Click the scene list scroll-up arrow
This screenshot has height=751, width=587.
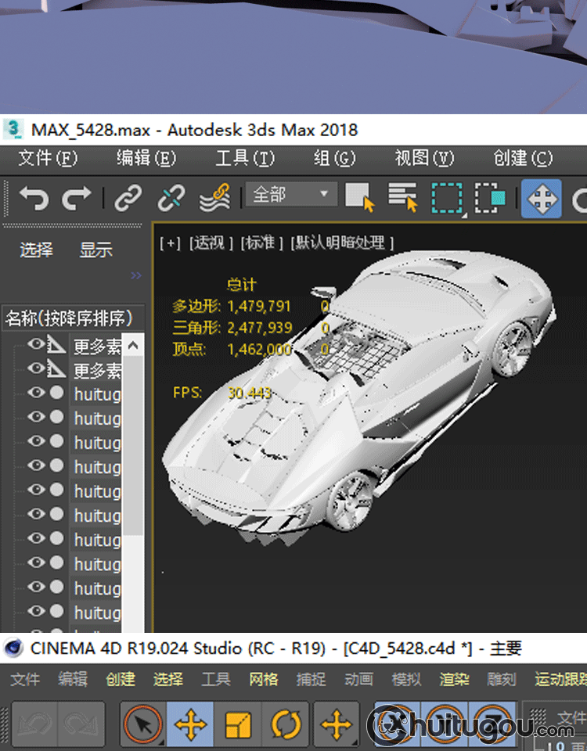[133, 345]
